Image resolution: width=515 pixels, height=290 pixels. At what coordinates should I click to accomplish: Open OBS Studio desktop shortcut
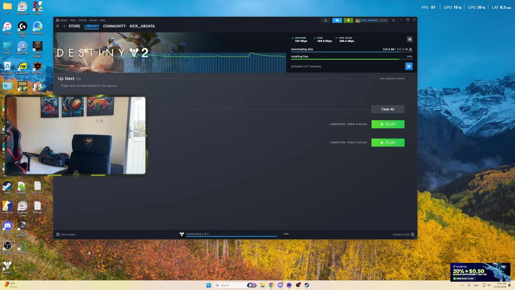coord(7,247)
